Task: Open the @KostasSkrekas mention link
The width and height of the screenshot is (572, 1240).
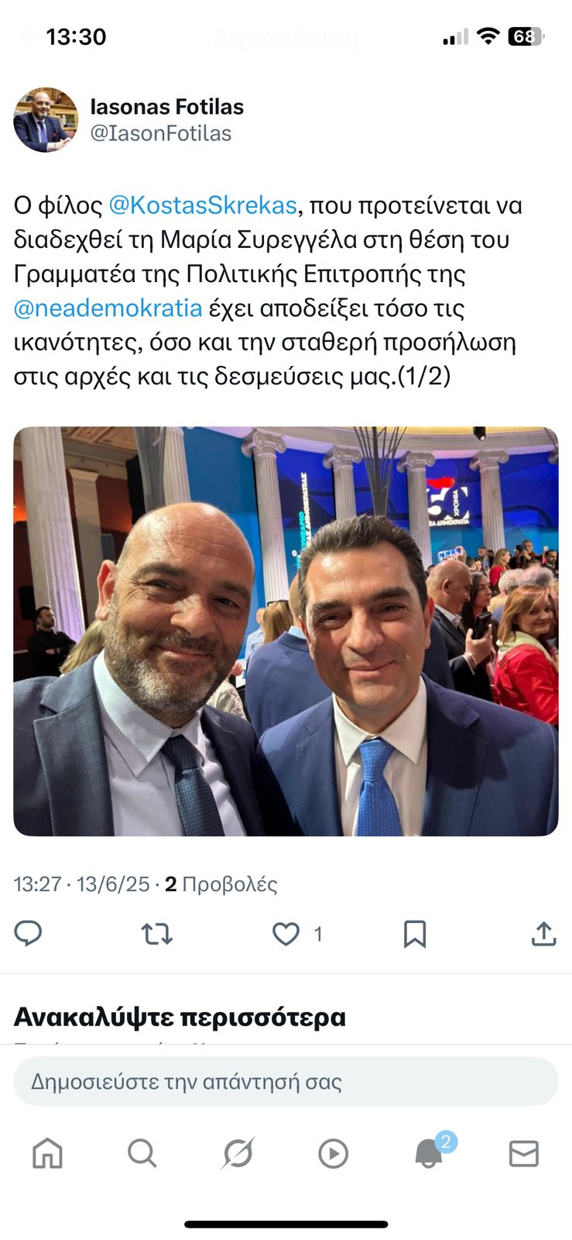Action: pos(203,205)
